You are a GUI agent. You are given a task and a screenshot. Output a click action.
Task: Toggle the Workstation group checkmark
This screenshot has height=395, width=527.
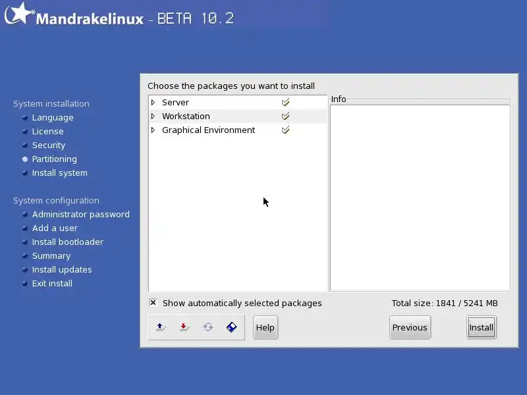tap(285, 117)
